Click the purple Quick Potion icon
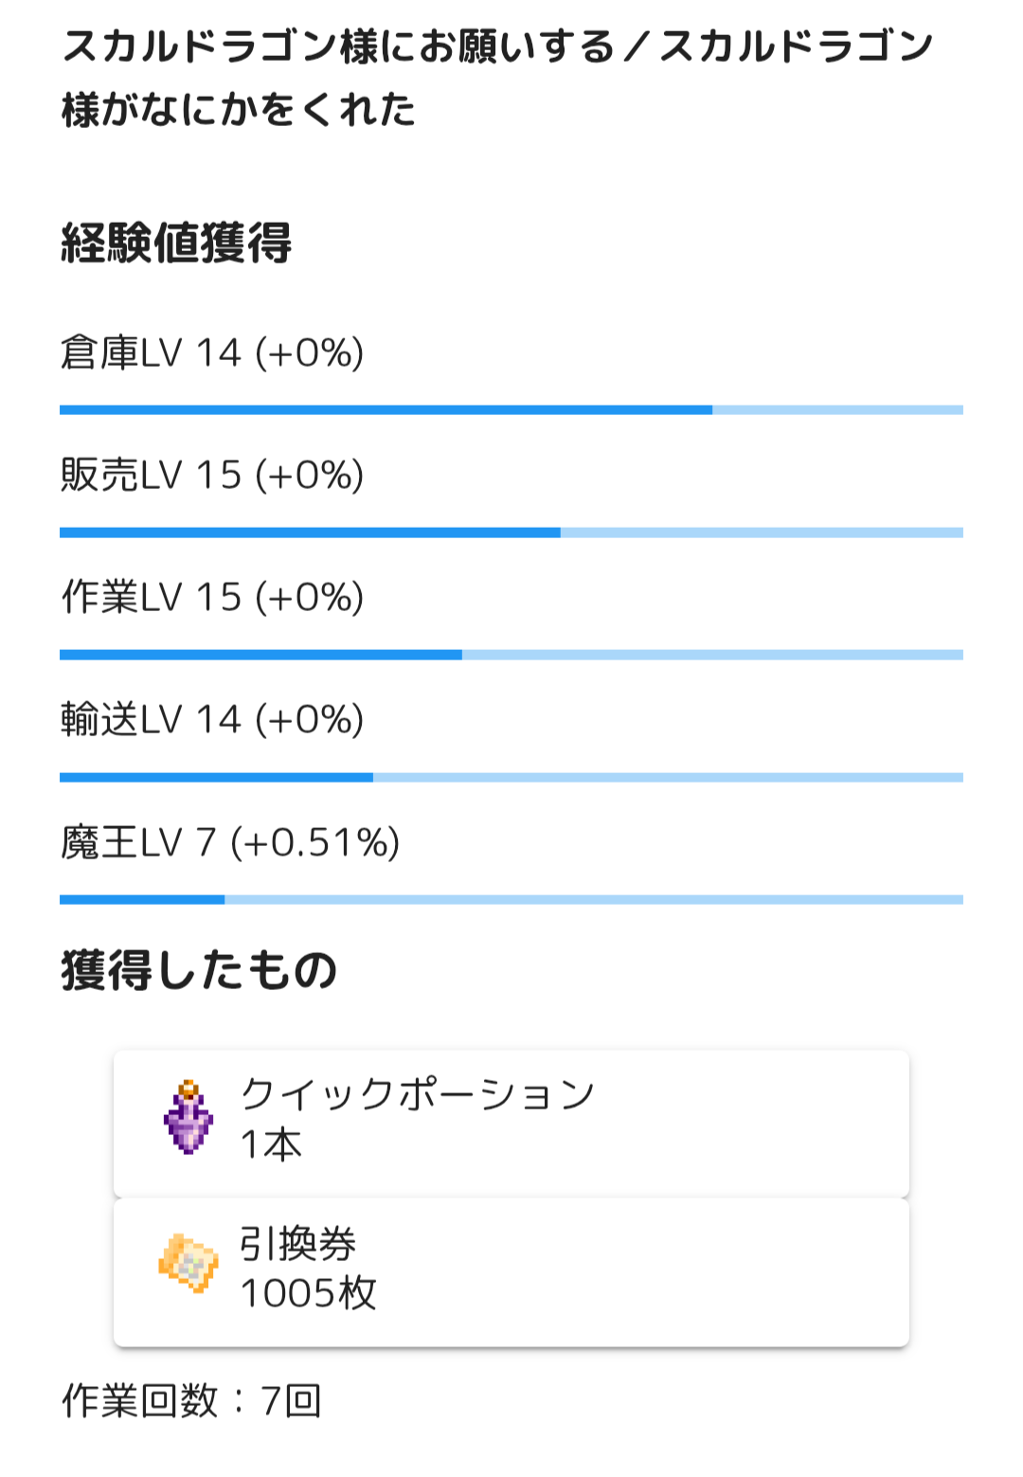 (188, 1119)
